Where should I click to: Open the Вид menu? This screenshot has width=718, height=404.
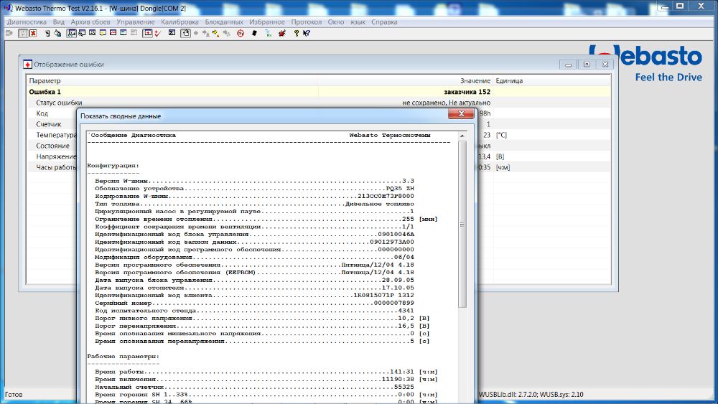(x=59, y=22)
